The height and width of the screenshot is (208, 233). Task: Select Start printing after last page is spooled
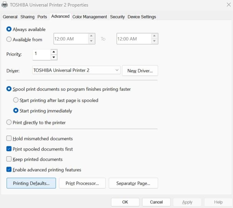(x=16, y=100)
